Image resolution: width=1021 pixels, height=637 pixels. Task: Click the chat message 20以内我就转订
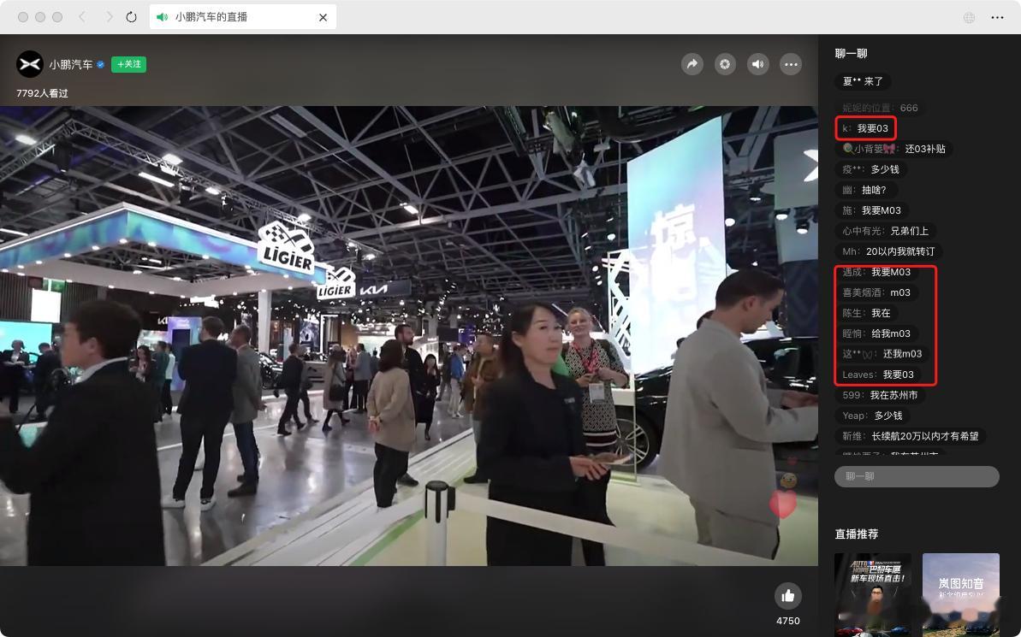[x=888, y=251]
